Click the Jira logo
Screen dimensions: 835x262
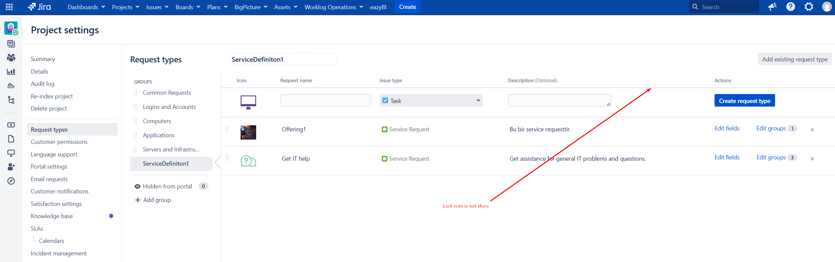[39, 7]
